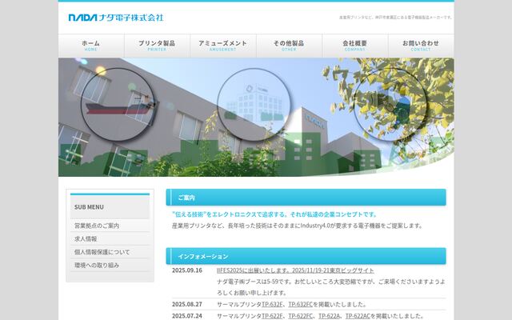512x320 pixels.
Task: Click the ナダ電子㈱ブース booth note text
Action: coord(330,287)
